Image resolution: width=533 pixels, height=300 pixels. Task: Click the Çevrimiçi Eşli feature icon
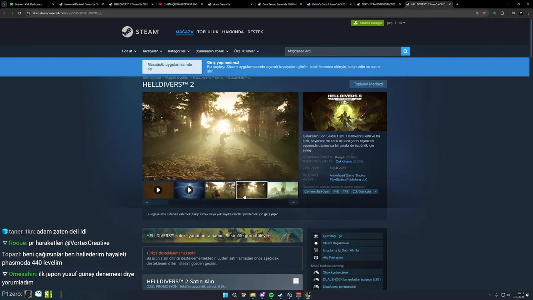(x=316, y=236)
